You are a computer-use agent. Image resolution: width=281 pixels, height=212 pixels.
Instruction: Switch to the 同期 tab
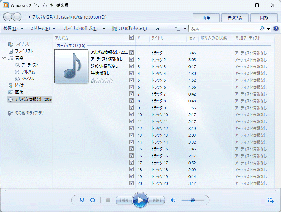point(264,18)
